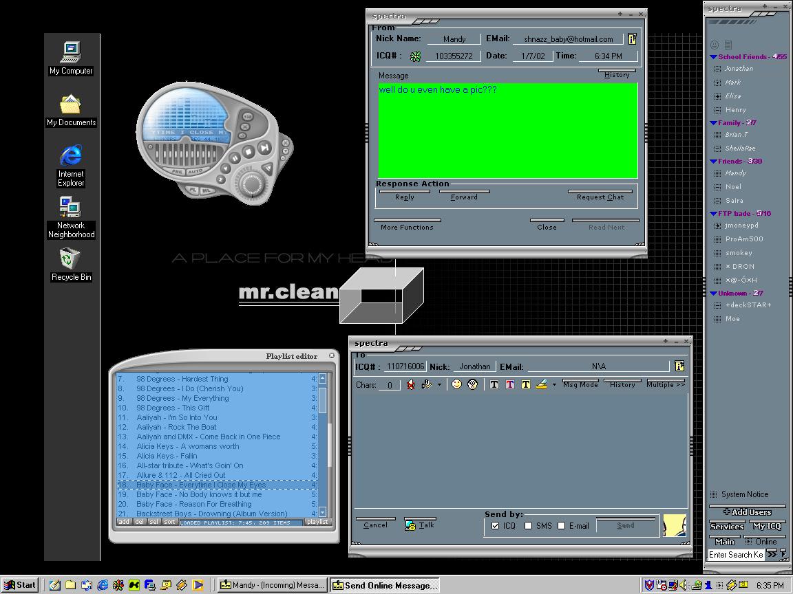The width and height of the screenshot is (793, 594).
Task: Select the yellow T background color icon
Action: tap(525, 384)
